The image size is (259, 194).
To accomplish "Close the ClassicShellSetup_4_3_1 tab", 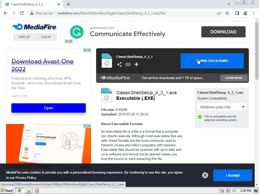I will coord(59,4).
